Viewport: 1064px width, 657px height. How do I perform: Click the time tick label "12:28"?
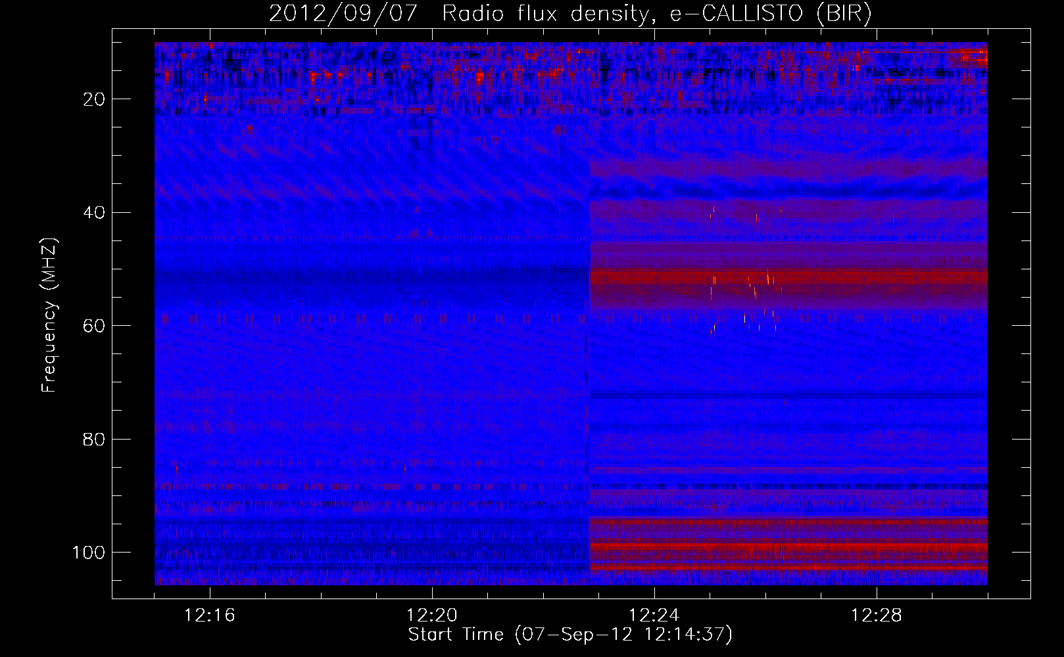coord(877,616)
